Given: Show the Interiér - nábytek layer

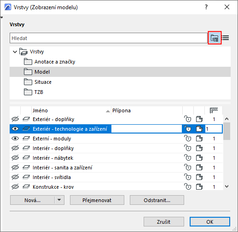Looking at the screenshot, I should 15,158.
